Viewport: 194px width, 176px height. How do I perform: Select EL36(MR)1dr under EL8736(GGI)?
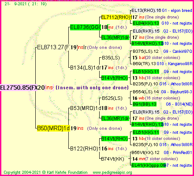click(115, 37)
